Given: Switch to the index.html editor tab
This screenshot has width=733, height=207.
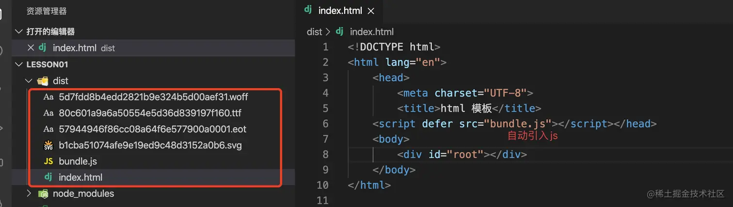Looking at the screenshot, I should click(x=339, y=10).
